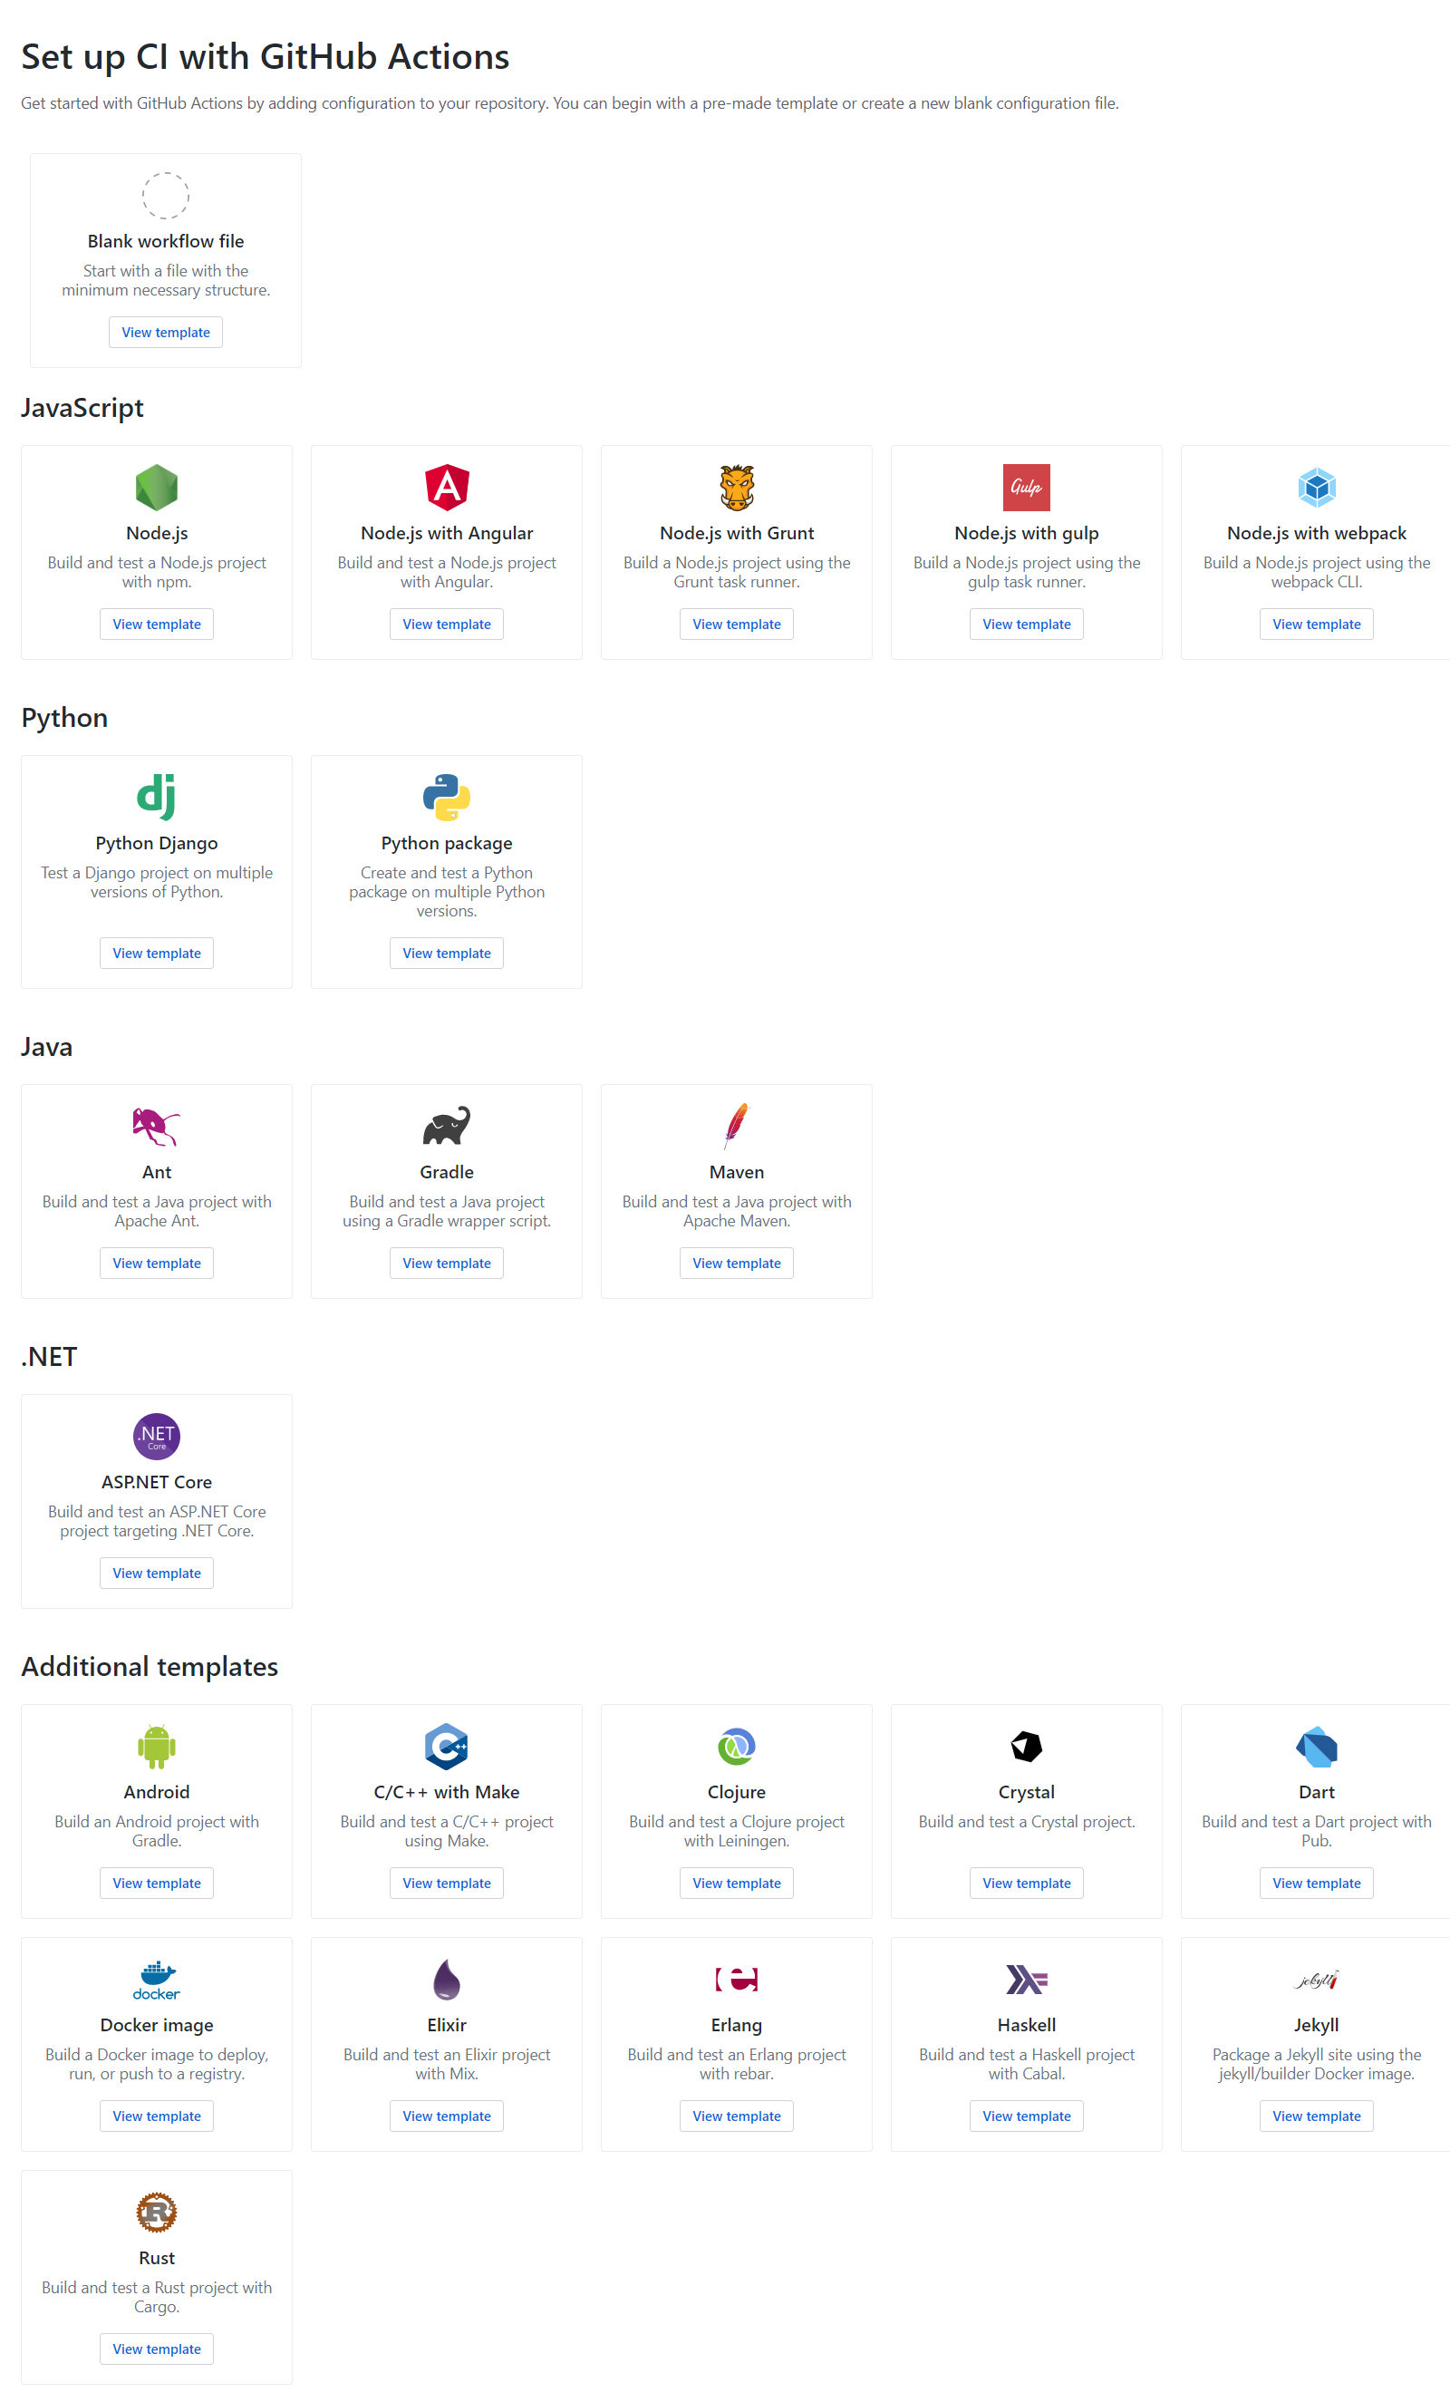The image size is (1450, 2402).
Task: Click the '.NET' section heading
Action: [x=49, y=1357]
